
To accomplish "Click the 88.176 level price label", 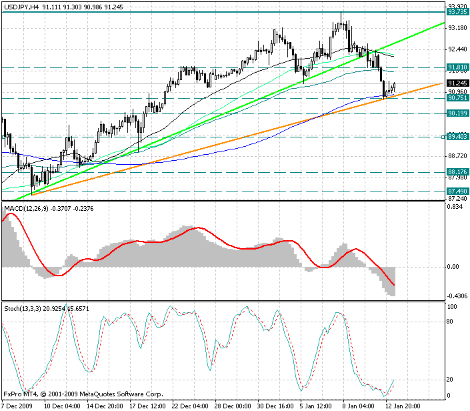I will pos(457,172).
